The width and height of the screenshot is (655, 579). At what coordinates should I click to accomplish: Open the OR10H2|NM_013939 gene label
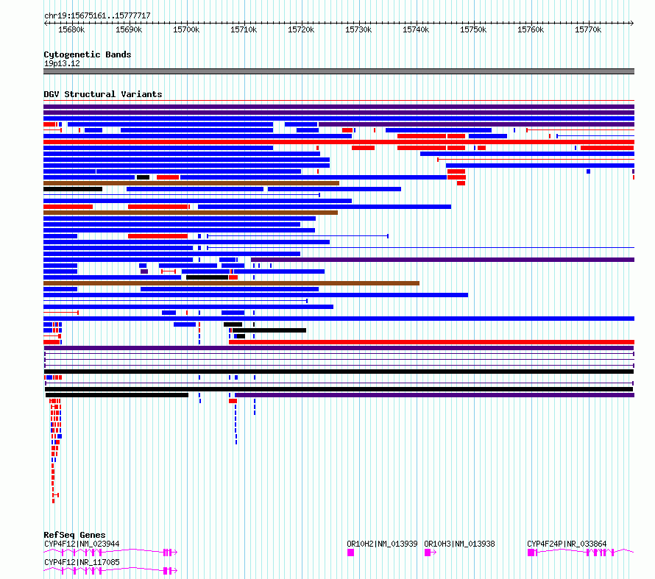[x=382, y=544]
